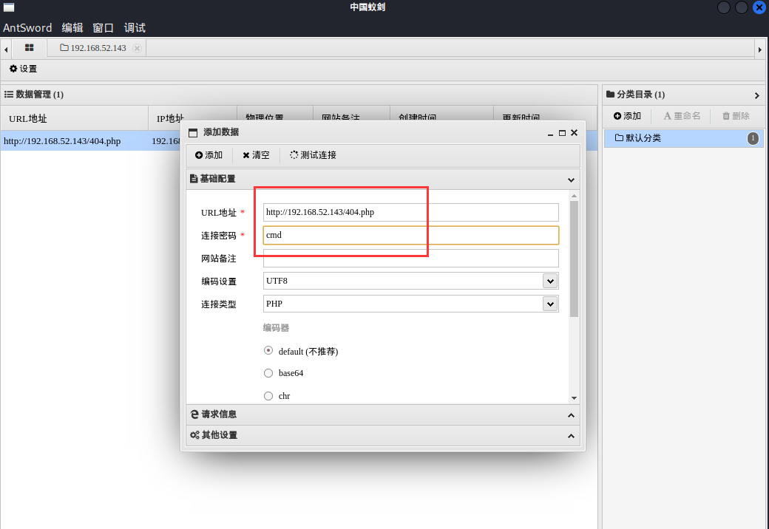The height and width of the screenshot is (529, 769).
Task: Click 测试连接 to test connection
Action: (313, 155)
